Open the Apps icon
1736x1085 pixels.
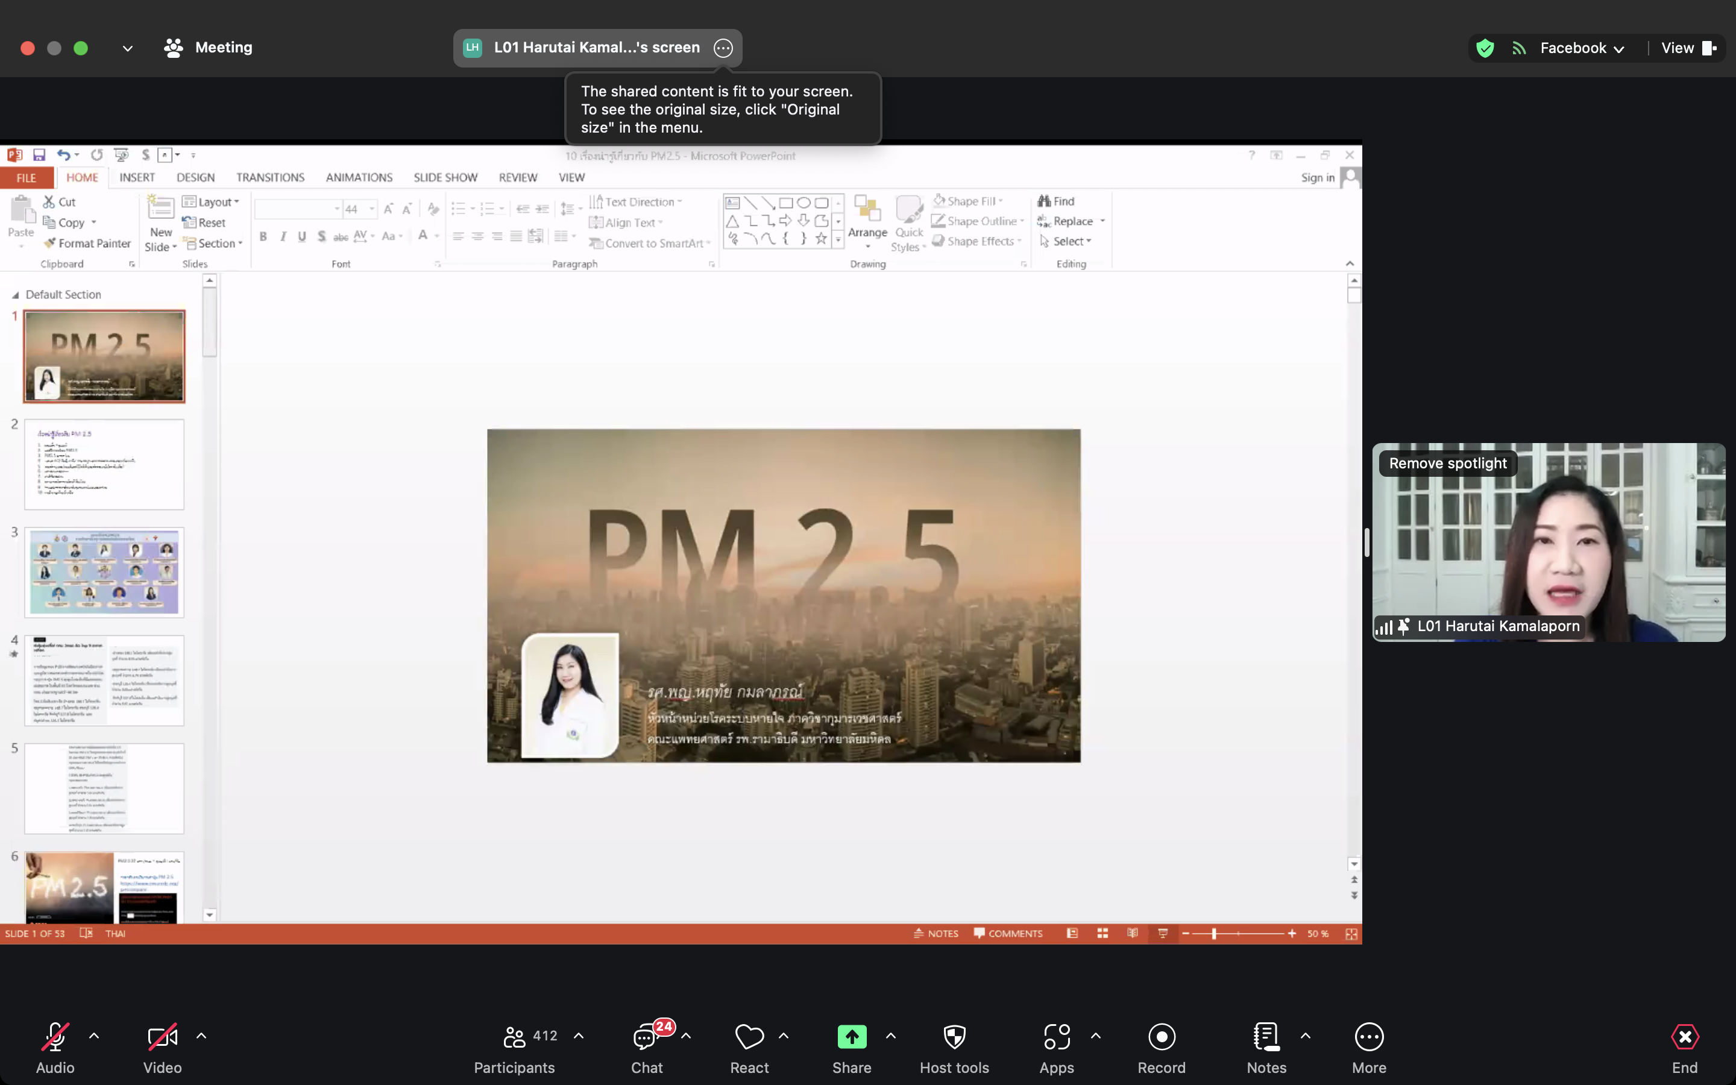[1056, 1036]
